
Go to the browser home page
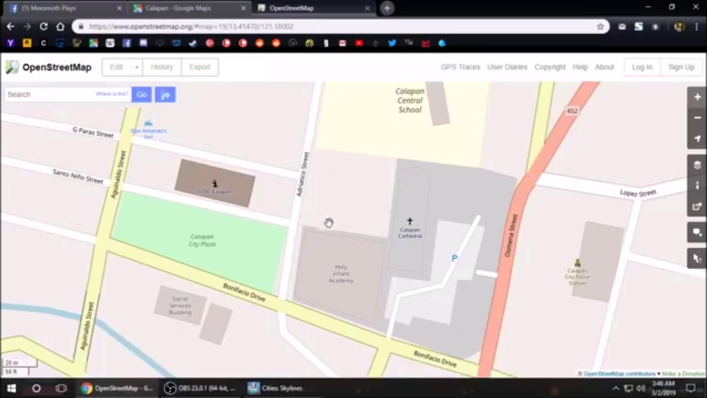[x=60, y=27]
